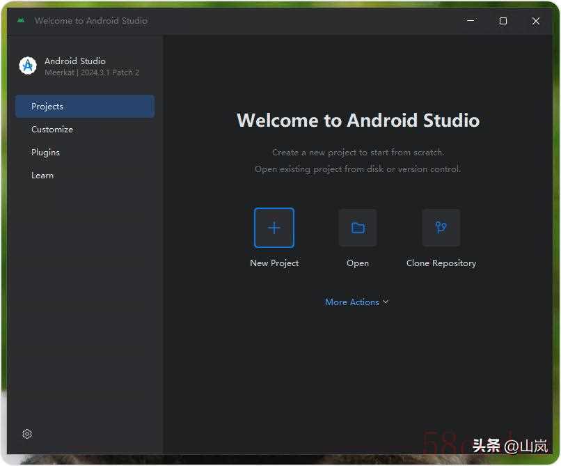Viewport: 561px width, 466px height.
Task: Click the Open text label
Action: click(358, 263)
